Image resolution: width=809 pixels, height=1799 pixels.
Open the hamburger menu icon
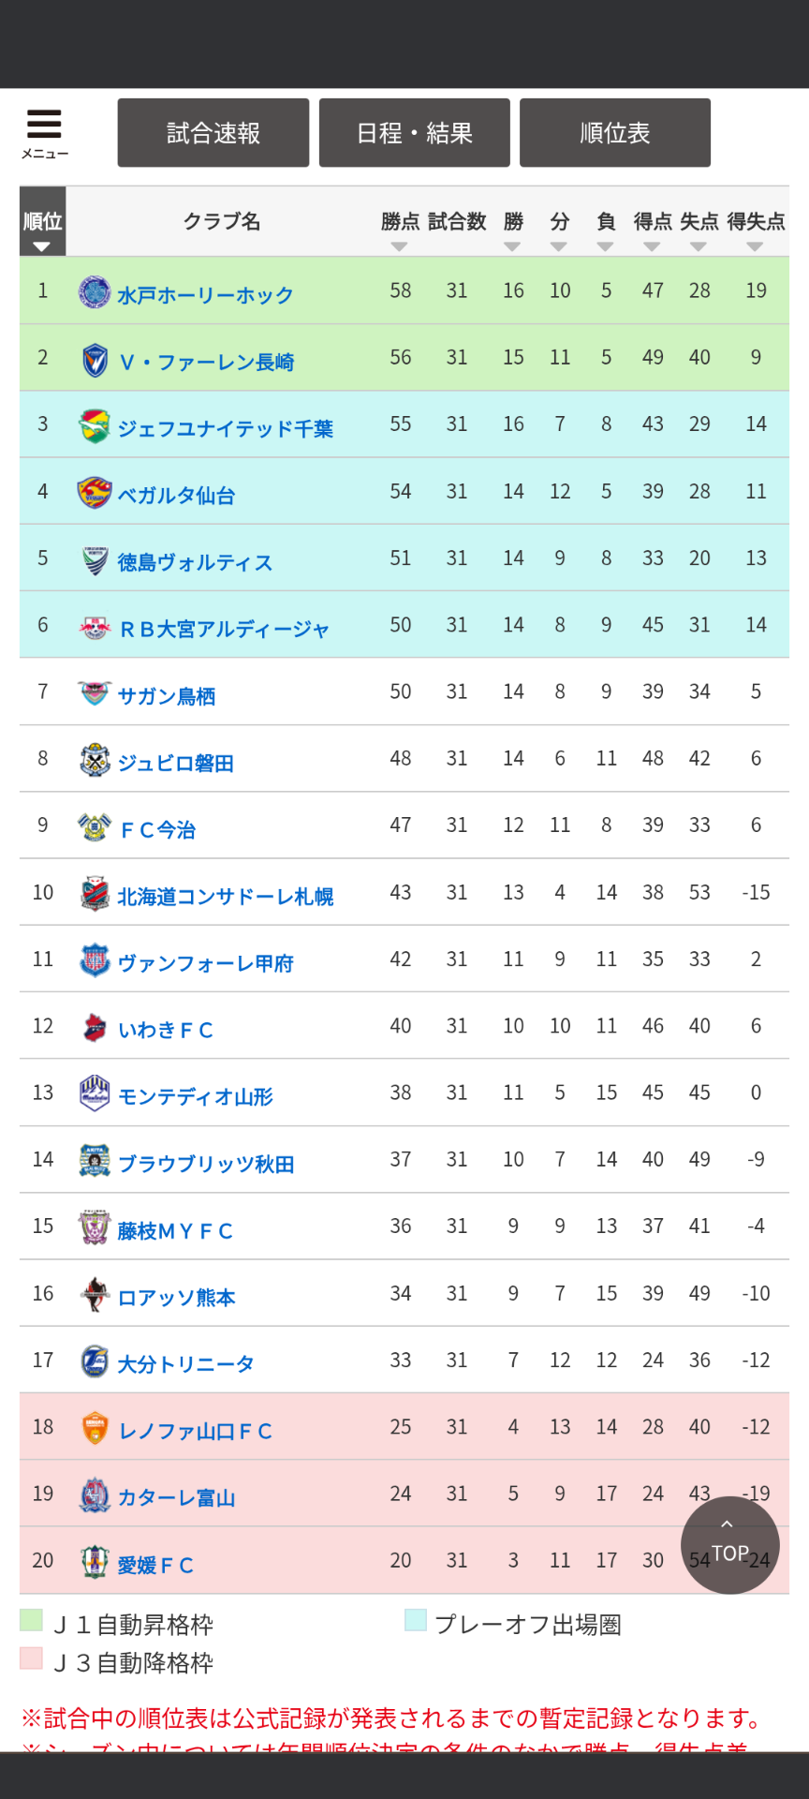click(x=44, y=132)
